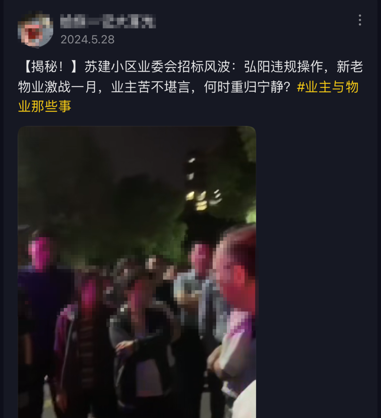Click the 【揭秘!】 heading text
The height and width of the screenshot is (418, 381).
tap(49, 67)
